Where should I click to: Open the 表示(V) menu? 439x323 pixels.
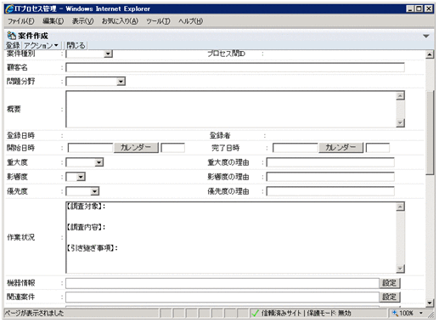click(x=82, y=21)
